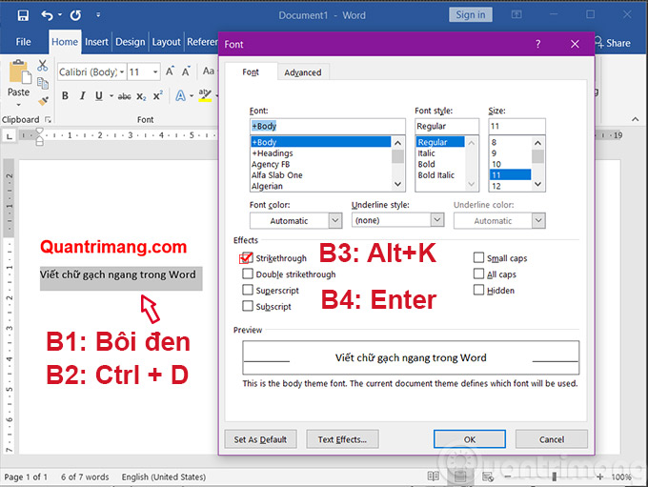Switch to the Advanced tab in Font dialog
The width and height of the screenshot is (648, 487).
pos(302,72)
